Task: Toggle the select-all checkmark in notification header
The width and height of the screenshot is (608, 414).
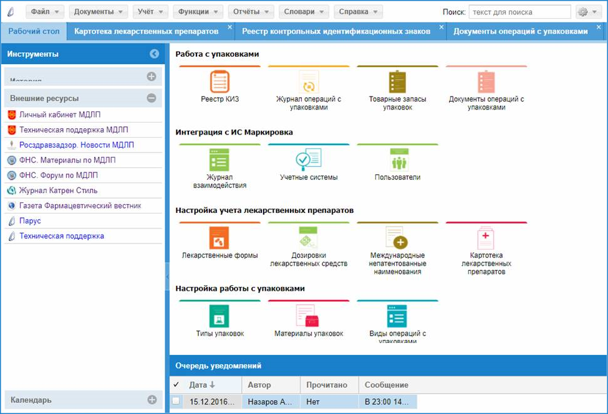Action: [x=176, y=385]
